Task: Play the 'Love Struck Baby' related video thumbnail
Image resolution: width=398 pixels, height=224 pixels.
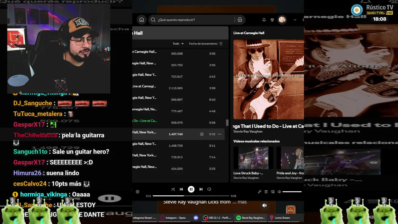Action: pos(253,158)
